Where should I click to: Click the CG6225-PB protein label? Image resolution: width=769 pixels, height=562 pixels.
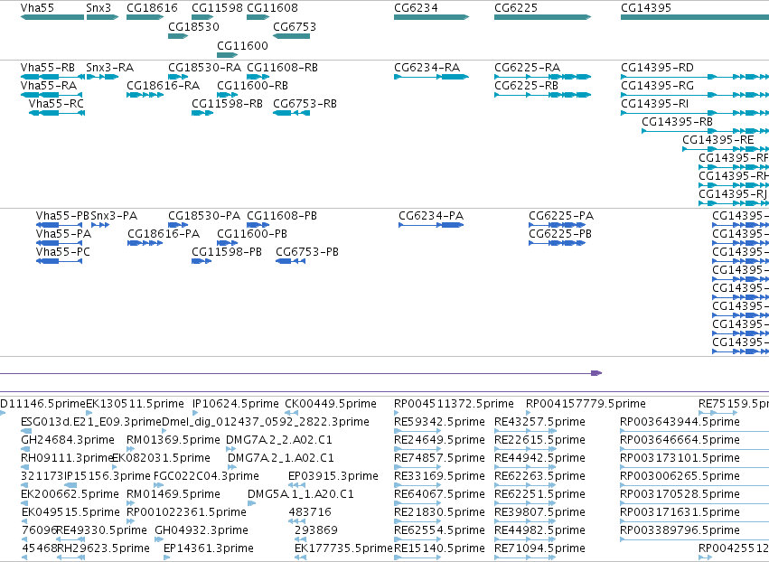(x=560, y=234)
